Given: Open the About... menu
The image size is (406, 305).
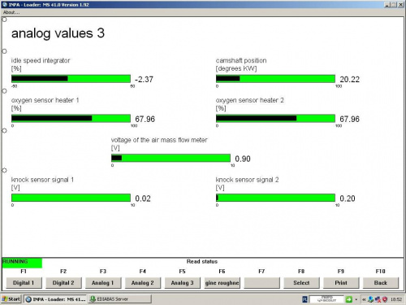Looking at the screenshot, I should point(11,12).
